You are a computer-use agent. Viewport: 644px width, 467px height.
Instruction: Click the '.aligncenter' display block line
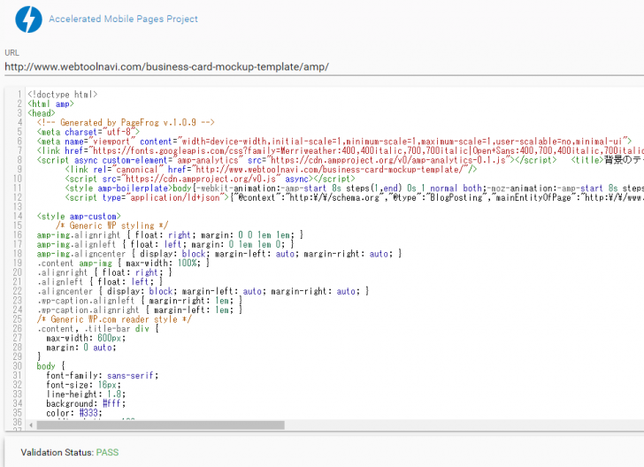coord(203,291)
